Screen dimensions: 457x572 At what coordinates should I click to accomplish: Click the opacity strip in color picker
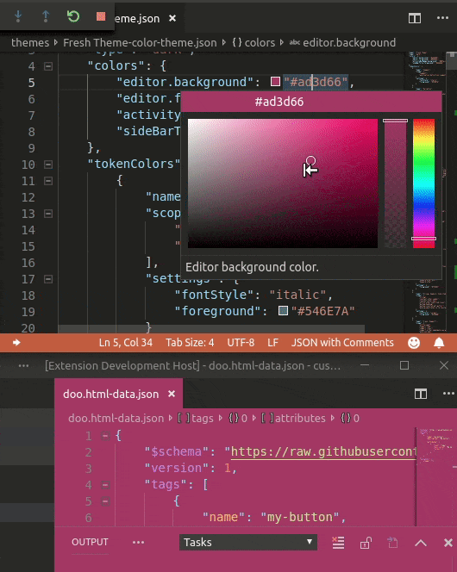(x=395, y=183)
